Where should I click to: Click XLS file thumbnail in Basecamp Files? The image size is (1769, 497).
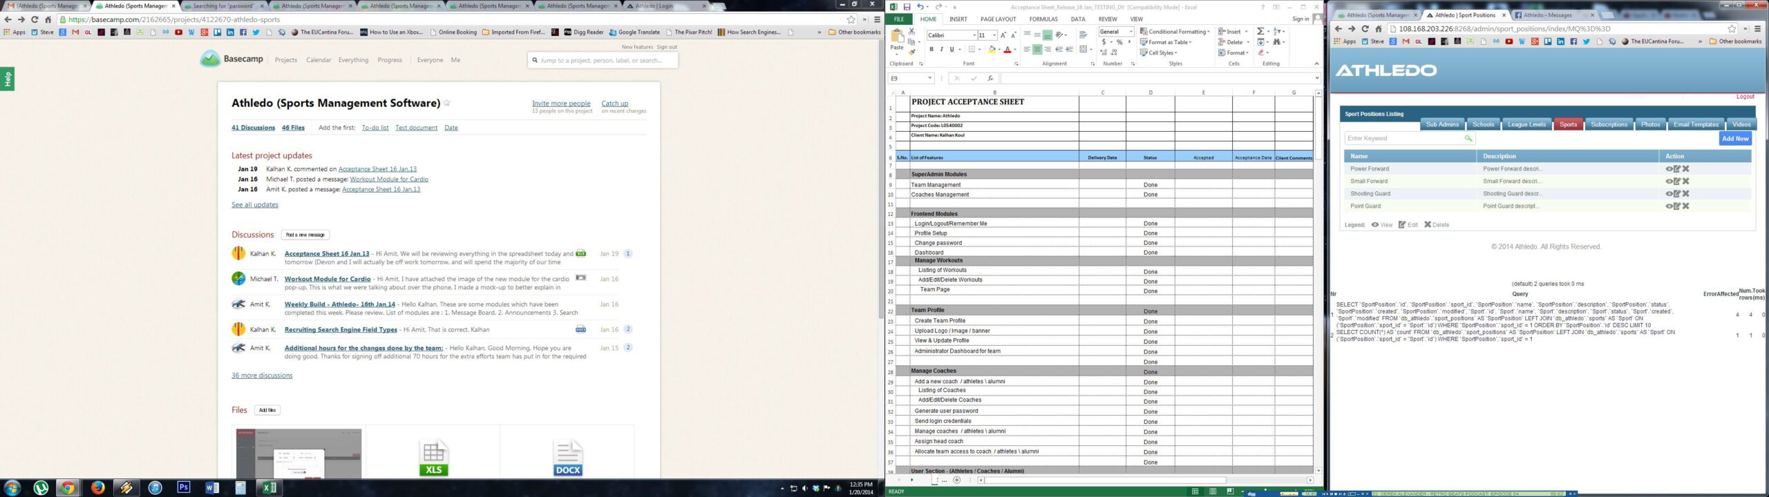coord(433,458)
